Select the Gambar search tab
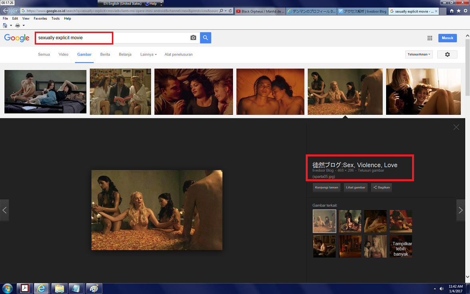The height and width of the screenshot is (294, 470). 84,54
